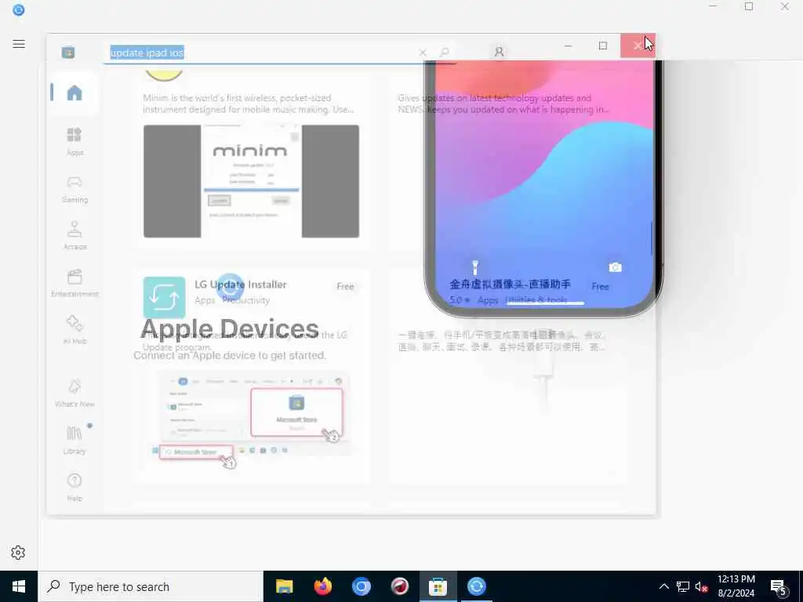Image resolution: width=803 pixels, height=602 pixels.
Task: Open the blue ring taskbar app icon
Action: pos(361,586)
